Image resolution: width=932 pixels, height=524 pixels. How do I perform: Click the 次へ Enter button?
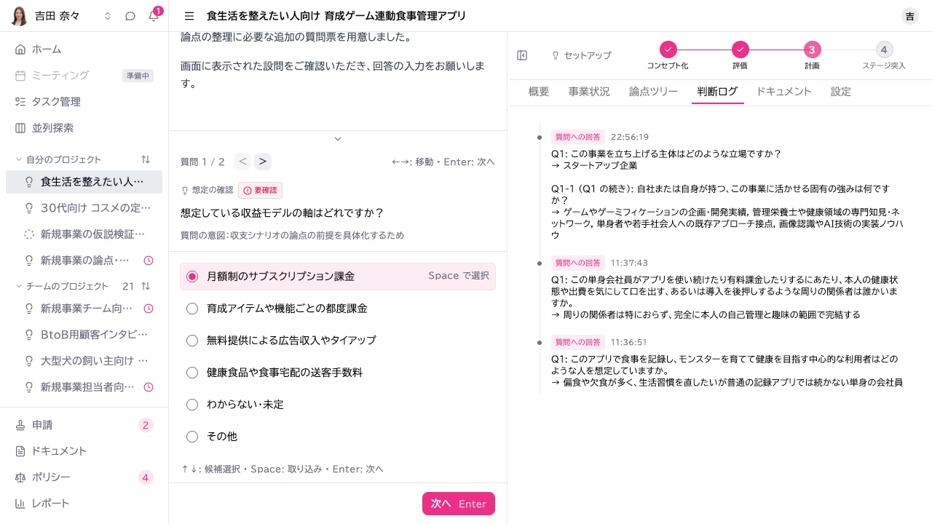coord(459,504)
